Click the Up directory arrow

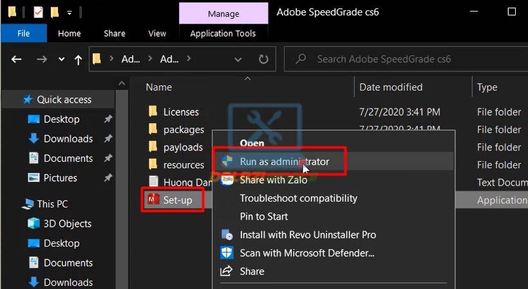78,59
